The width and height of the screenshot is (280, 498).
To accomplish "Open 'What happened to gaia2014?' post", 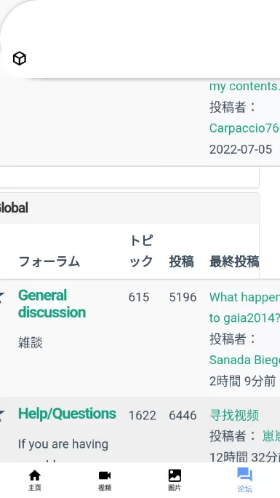I will click(x=244, y=307).
